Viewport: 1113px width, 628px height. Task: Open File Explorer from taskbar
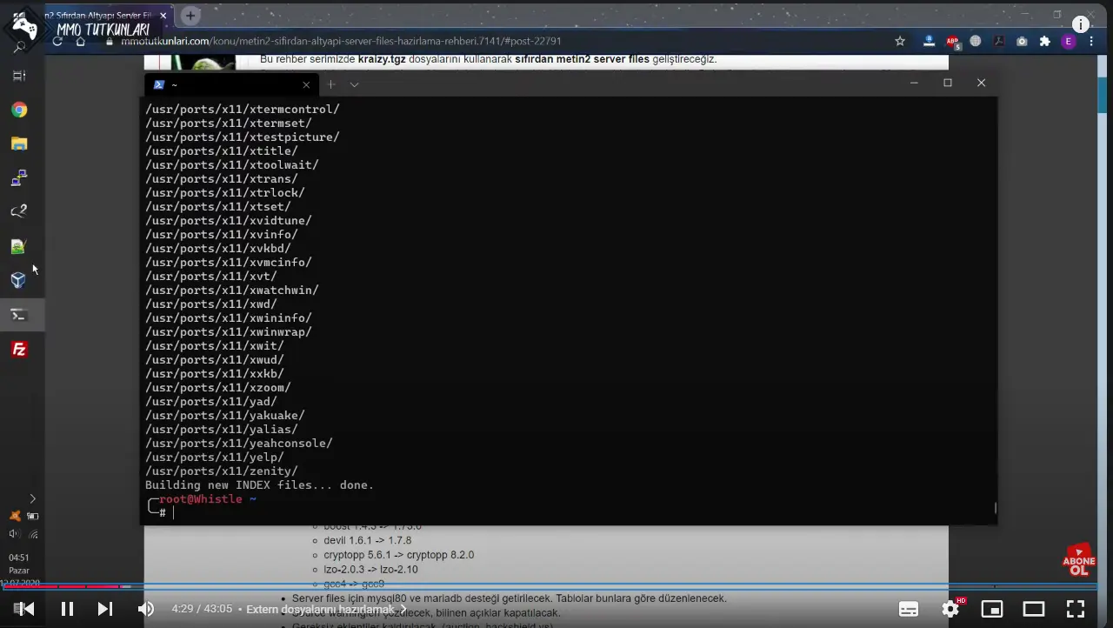[18, 144]
